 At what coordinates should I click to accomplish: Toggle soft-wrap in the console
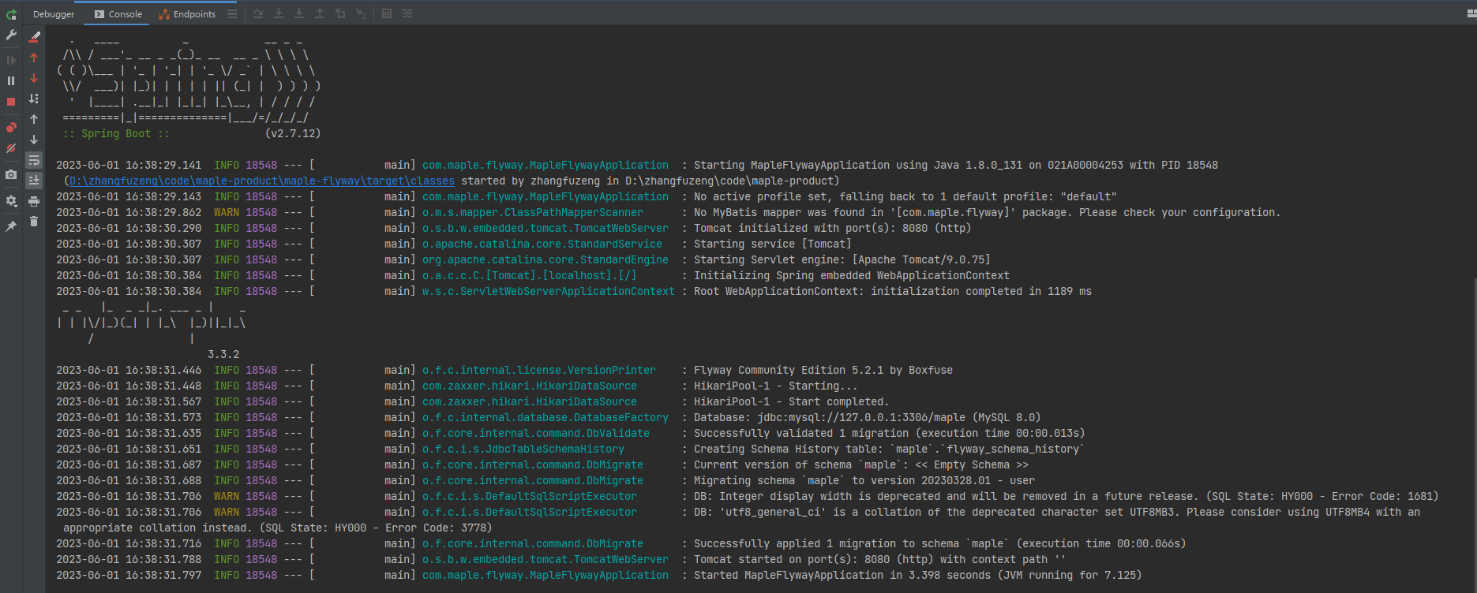click(x=34, y=160)
